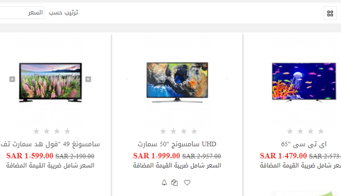Click Samsung 50" UHD TV image
The height and width of the screenshot is (196, 341).
(177, 82)
